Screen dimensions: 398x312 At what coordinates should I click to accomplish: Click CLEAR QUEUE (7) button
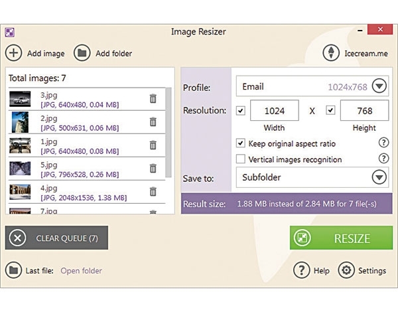pyautogui.click(x=56, y=238)
